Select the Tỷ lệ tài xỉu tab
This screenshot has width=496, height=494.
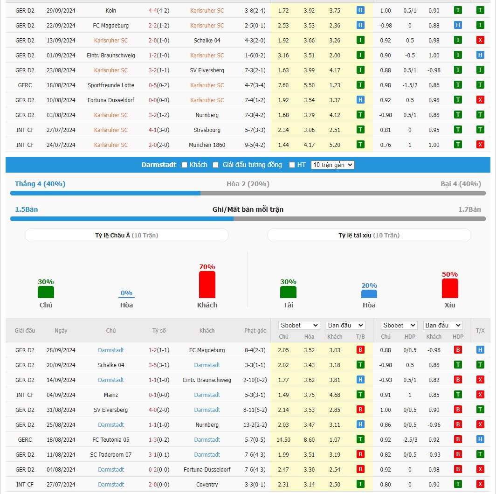click(x=369, y=235)
